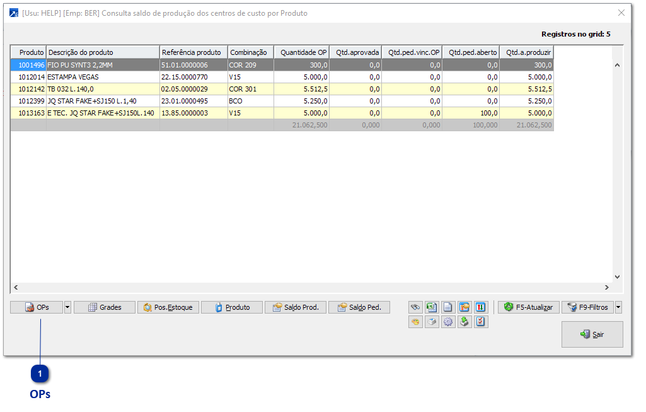
Task: Open the Grades button
Action: [x=105, y=307]
